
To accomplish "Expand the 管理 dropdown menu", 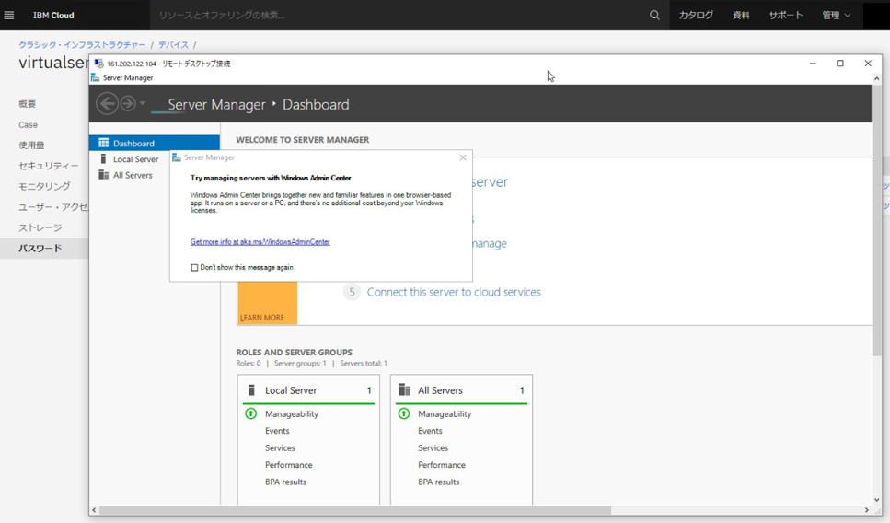I will point(836,16).
